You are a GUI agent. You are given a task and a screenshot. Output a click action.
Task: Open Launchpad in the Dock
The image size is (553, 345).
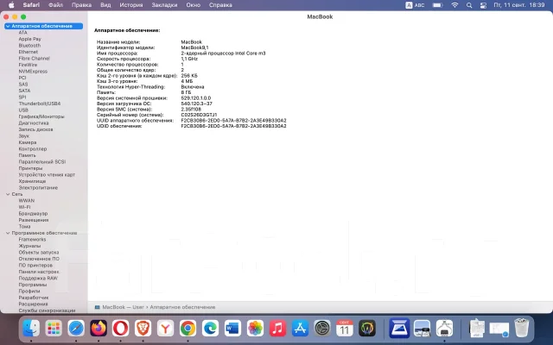54,328
